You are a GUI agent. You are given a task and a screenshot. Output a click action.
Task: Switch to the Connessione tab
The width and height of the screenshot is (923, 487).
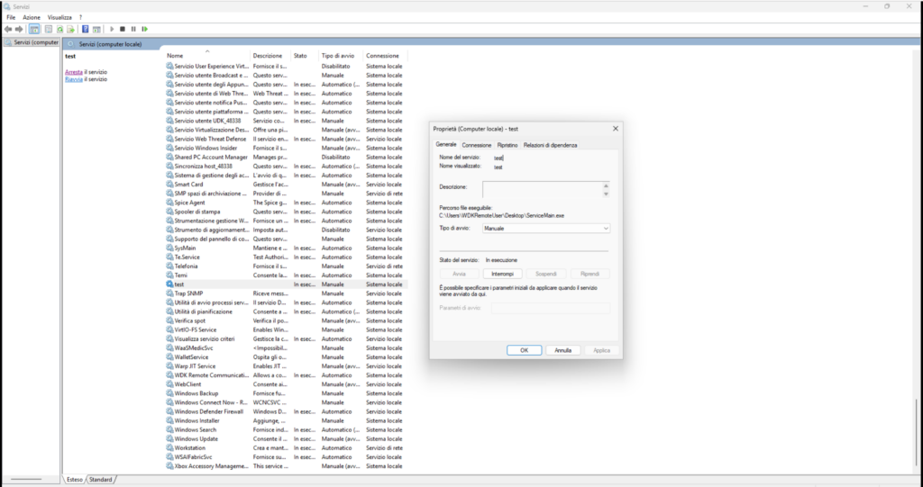tap(476, 145)
